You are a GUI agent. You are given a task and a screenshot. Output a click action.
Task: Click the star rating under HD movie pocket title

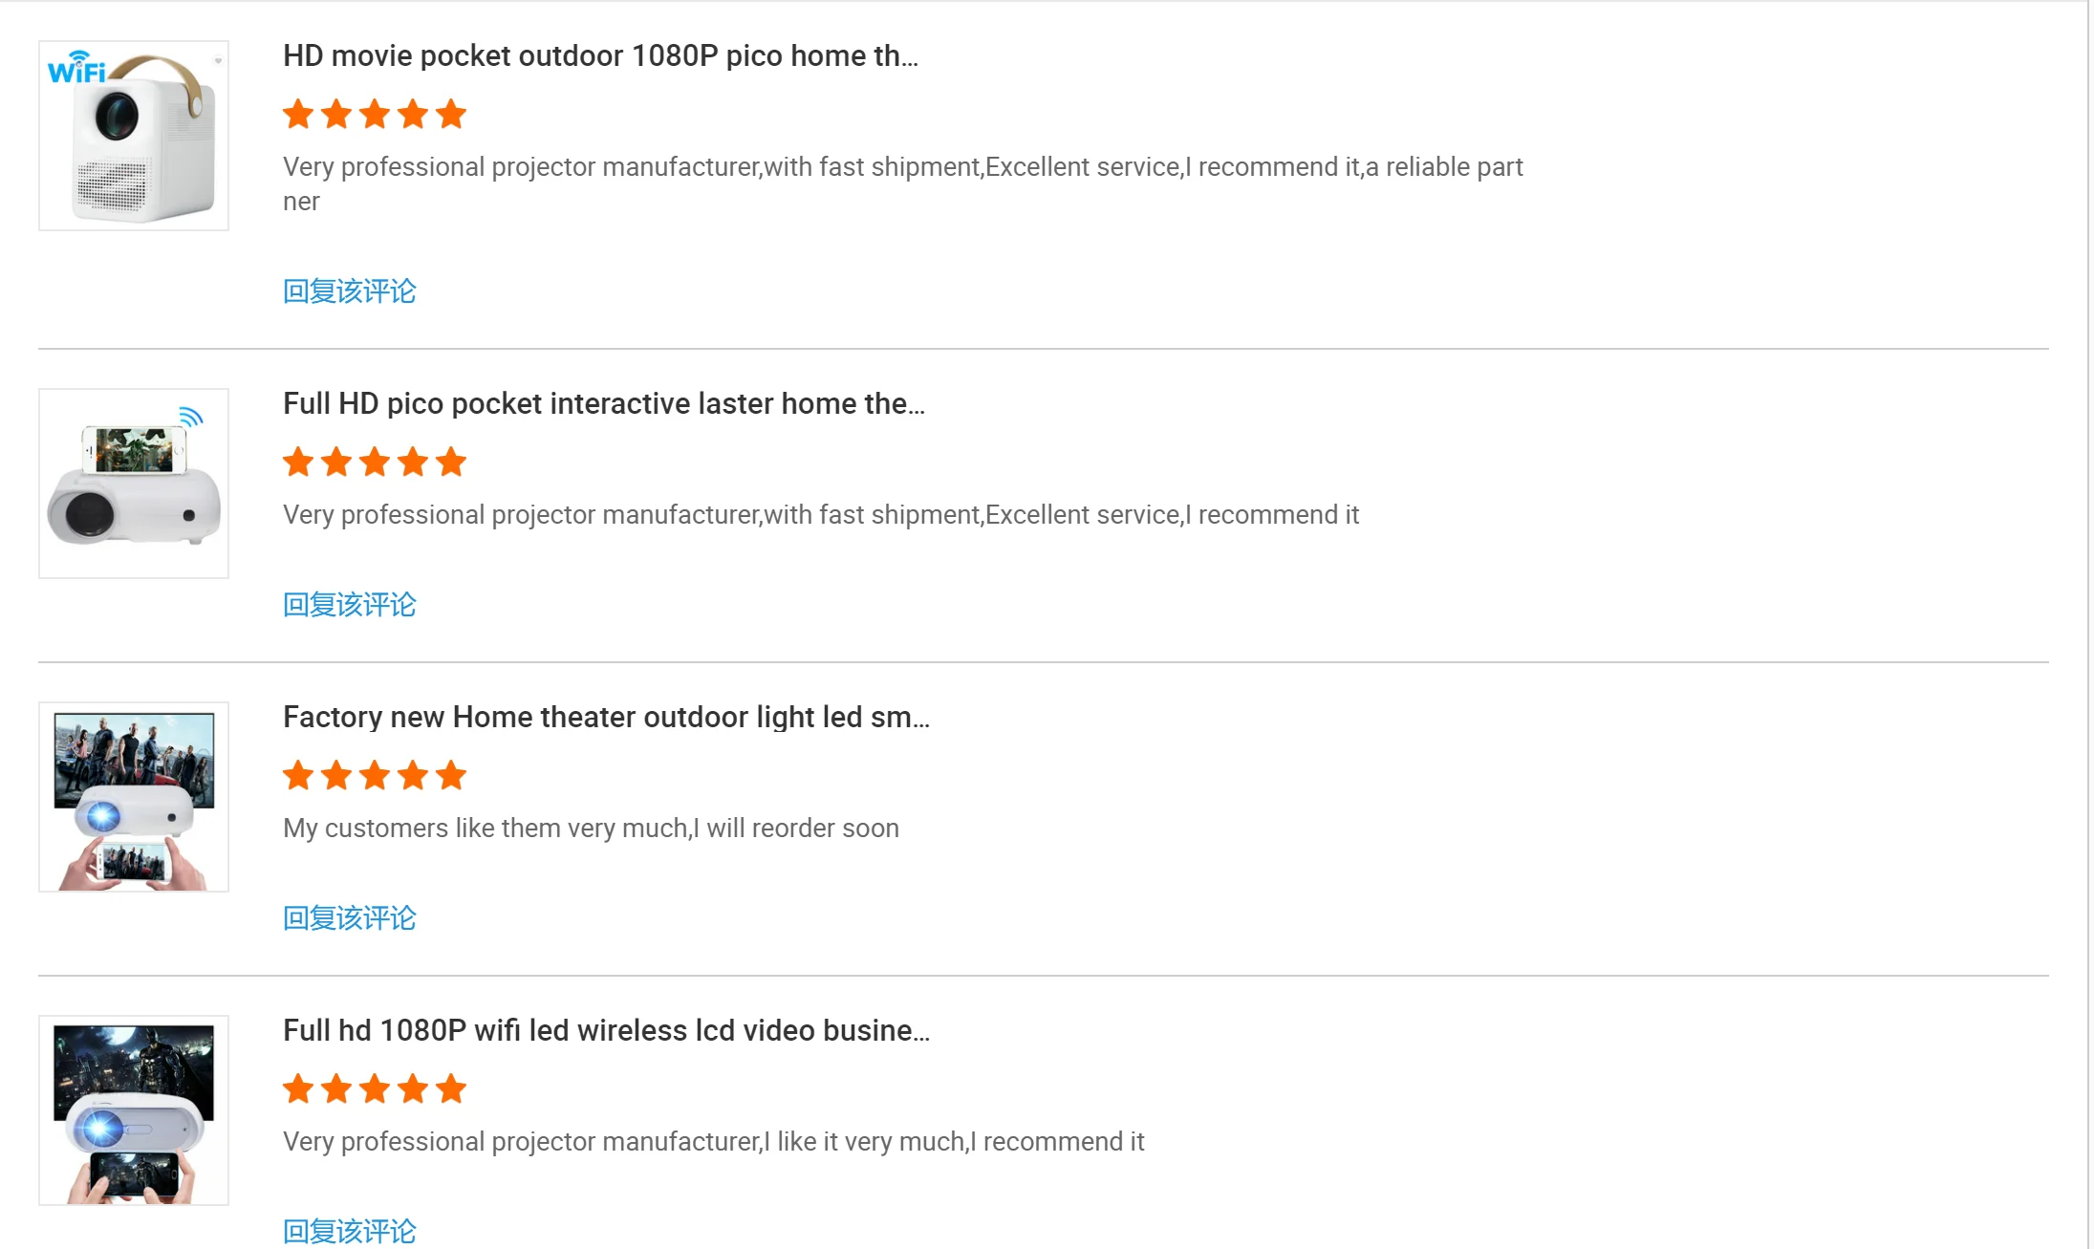(375, 115)
